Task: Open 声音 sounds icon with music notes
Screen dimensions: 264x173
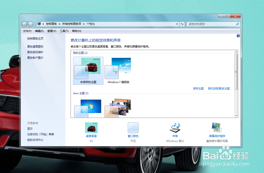Action: [175, 127]
